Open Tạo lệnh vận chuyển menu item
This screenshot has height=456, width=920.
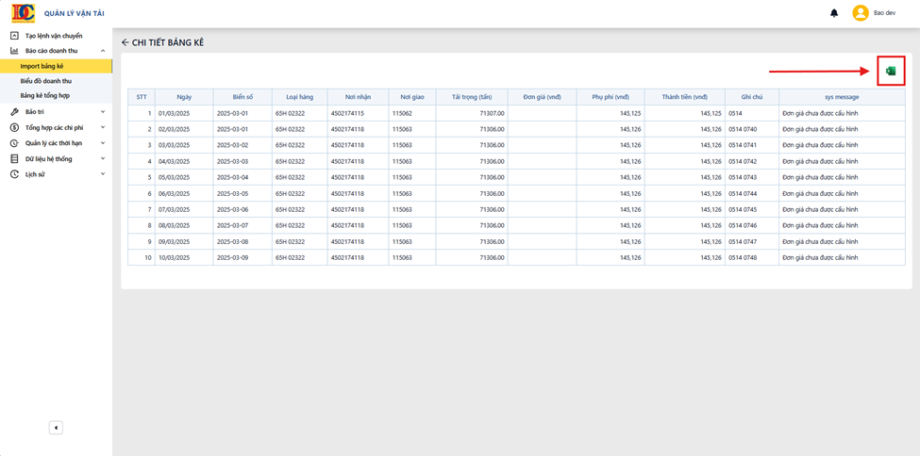(x=56, y=36)
